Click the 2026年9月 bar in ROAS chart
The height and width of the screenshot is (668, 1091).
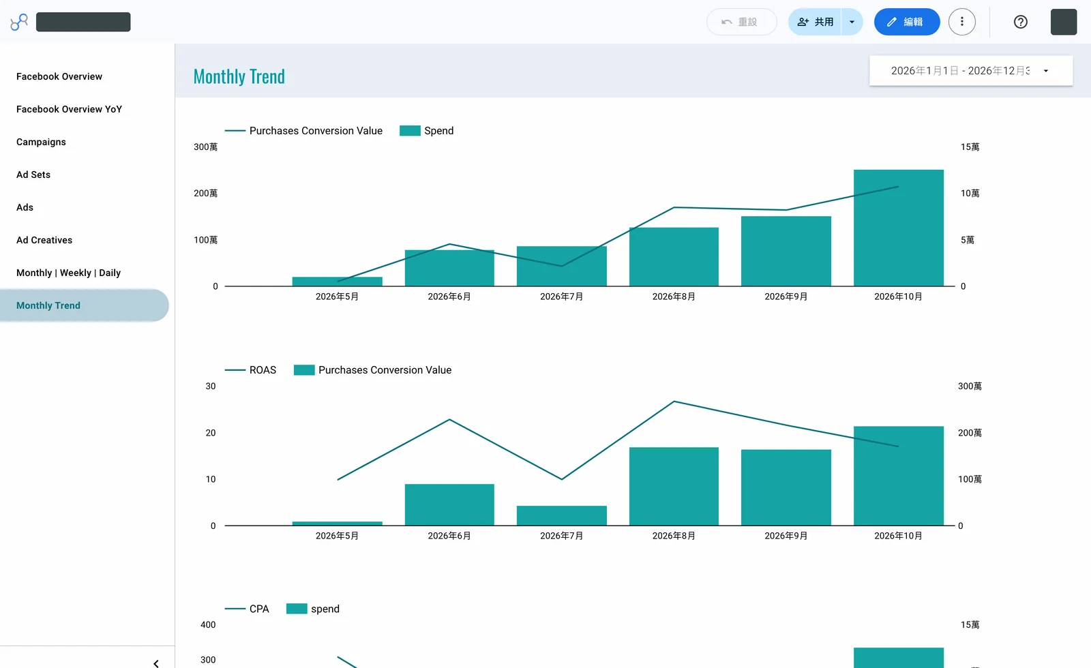pyautogui.click(x=786, y=487)
